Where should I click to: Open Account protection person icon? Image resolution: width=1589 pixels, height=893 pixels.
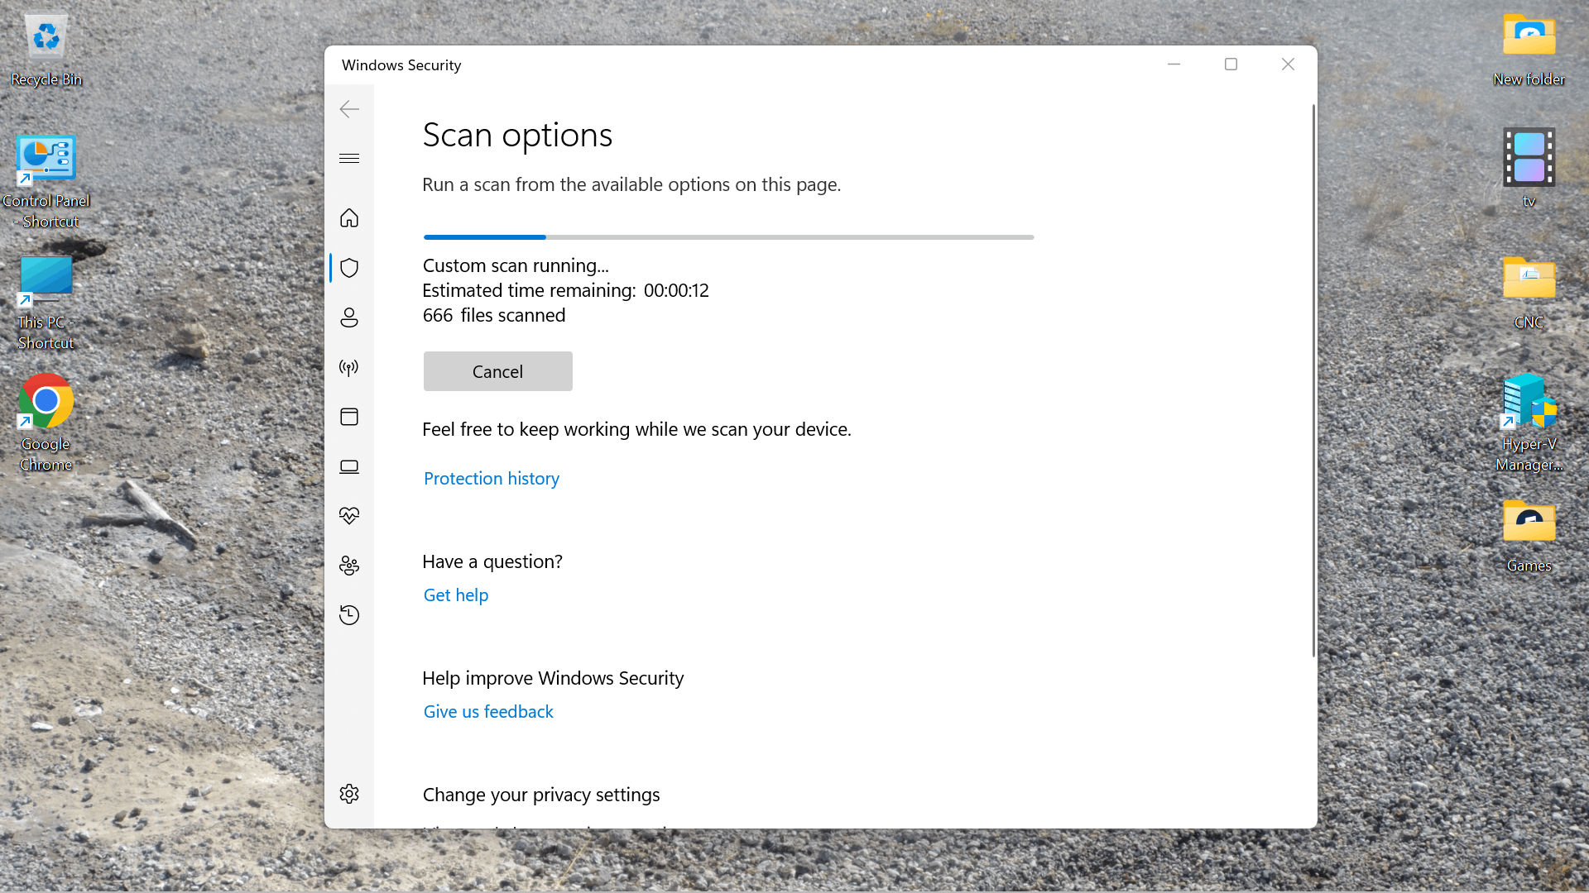pyautogui.click(x=349, y=318)
